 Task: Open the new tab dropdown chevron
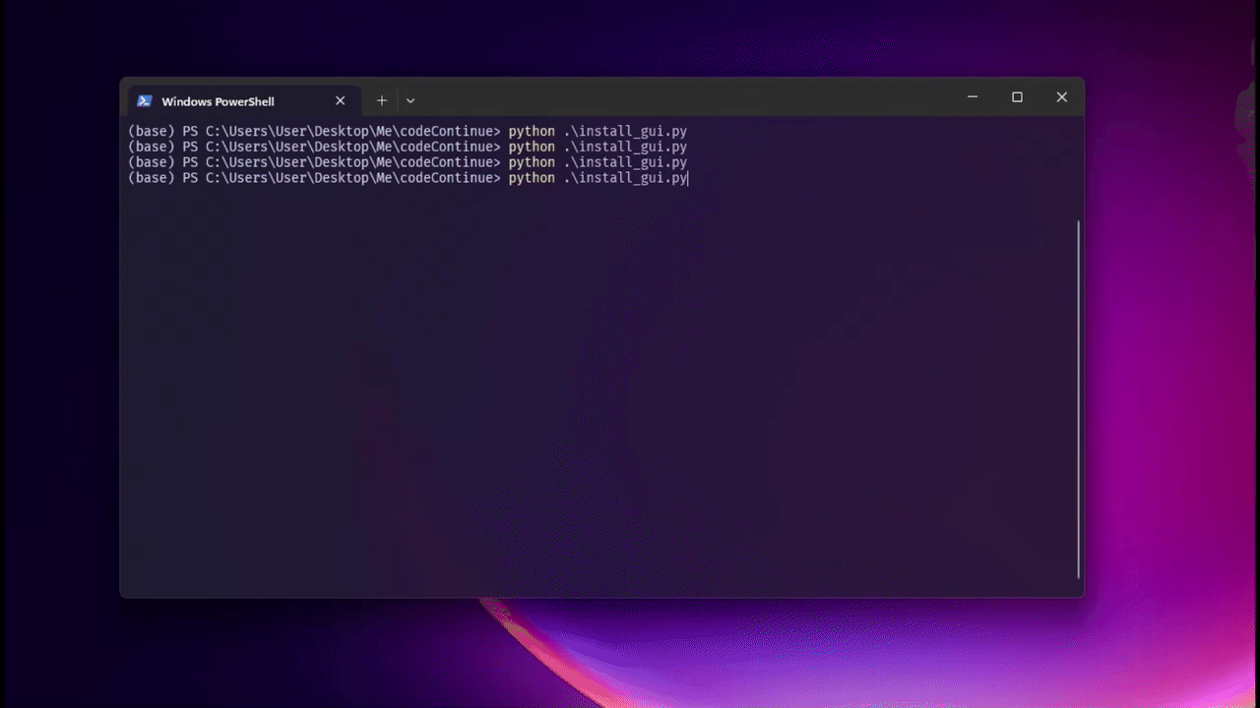point(410,100)
